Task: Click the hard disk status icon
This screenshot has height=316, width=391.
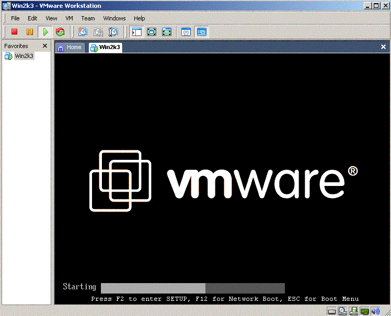Action: coord(332,311)
